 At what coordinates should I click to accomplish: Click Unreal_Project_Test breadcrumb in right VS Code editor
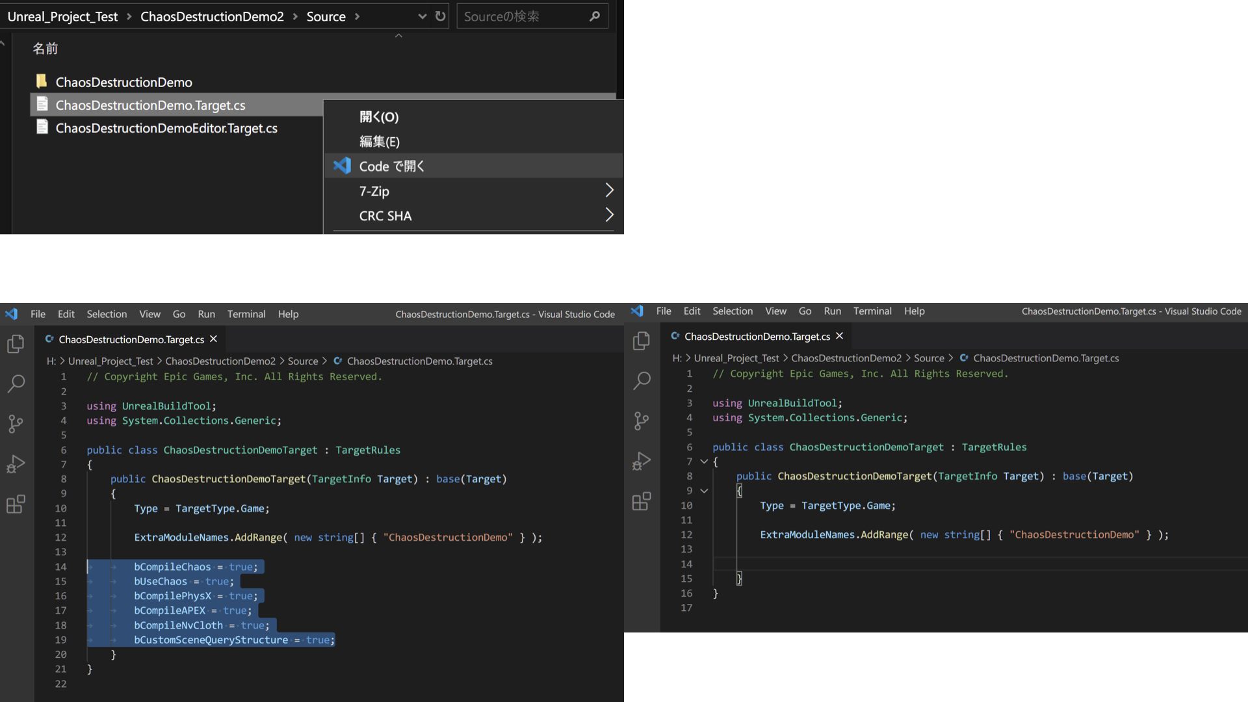pyautogui.click(x=736, y=358)
